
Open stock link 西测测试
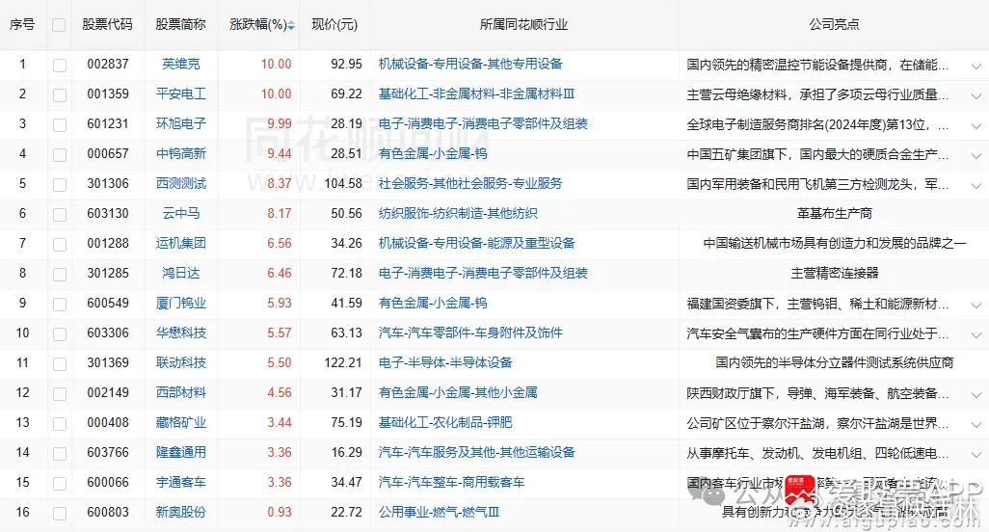tap(181, 183)
